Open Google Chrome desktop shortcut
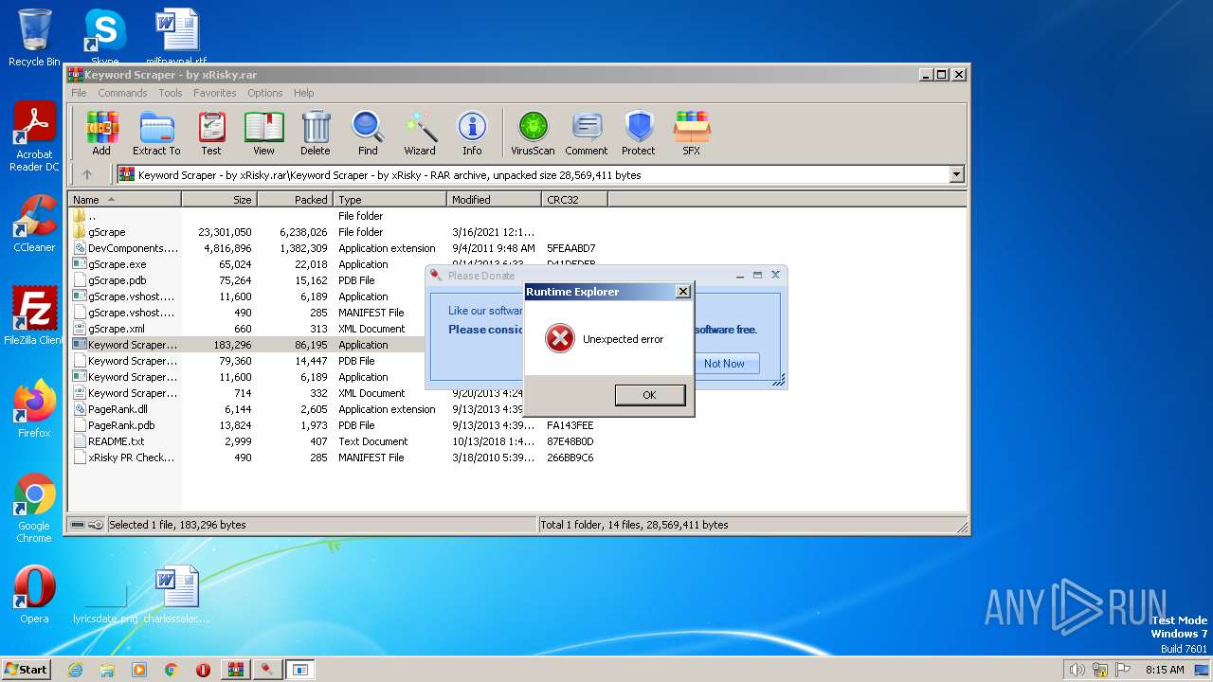Screen dimensions: 1213x682 pyautogui.click(x=34, y=508)
